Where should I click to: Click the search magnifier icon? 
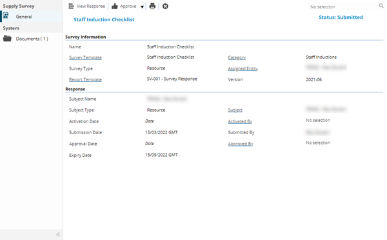[381, 6]
